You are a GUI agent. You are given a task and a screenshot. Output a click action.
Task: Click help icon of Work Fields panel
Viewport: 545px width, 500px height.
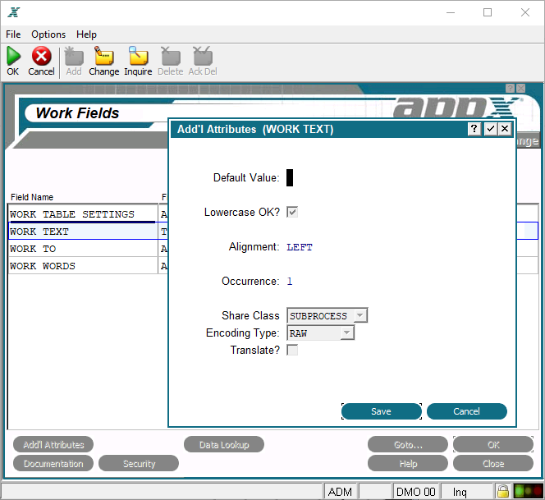[x=510, y=89]
